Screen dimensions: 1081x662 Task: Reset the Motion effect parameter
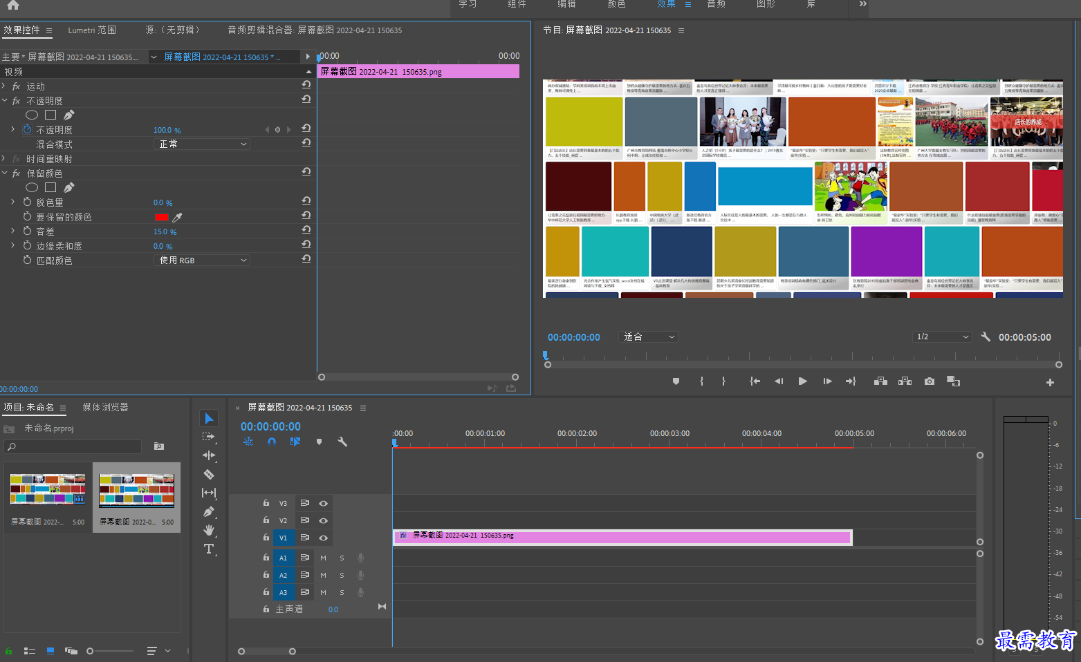pyautogui.click(x=306, y=84)
